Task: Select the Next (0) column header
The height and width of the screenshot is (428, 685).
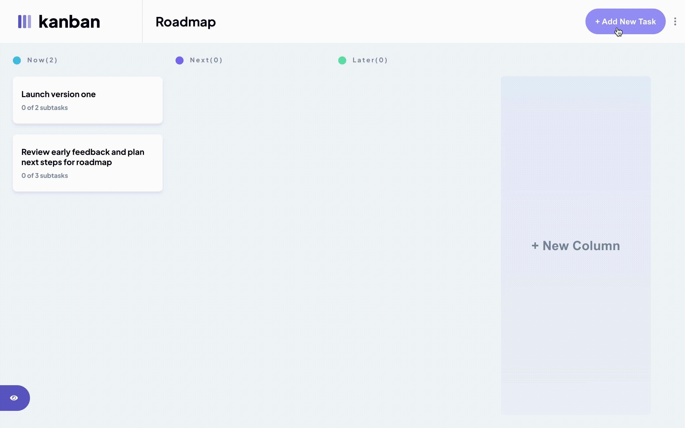Action: [206, 60]
